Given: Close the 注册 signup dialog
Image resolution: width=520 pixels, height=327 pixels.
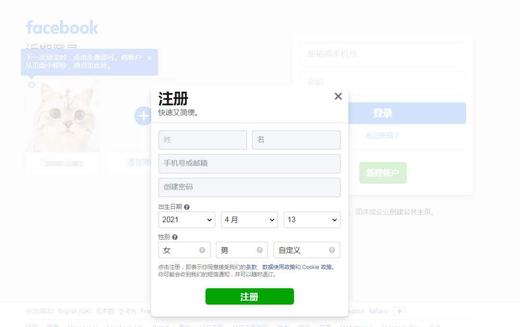Looking at the screenshot, I should tap(338, 96).
